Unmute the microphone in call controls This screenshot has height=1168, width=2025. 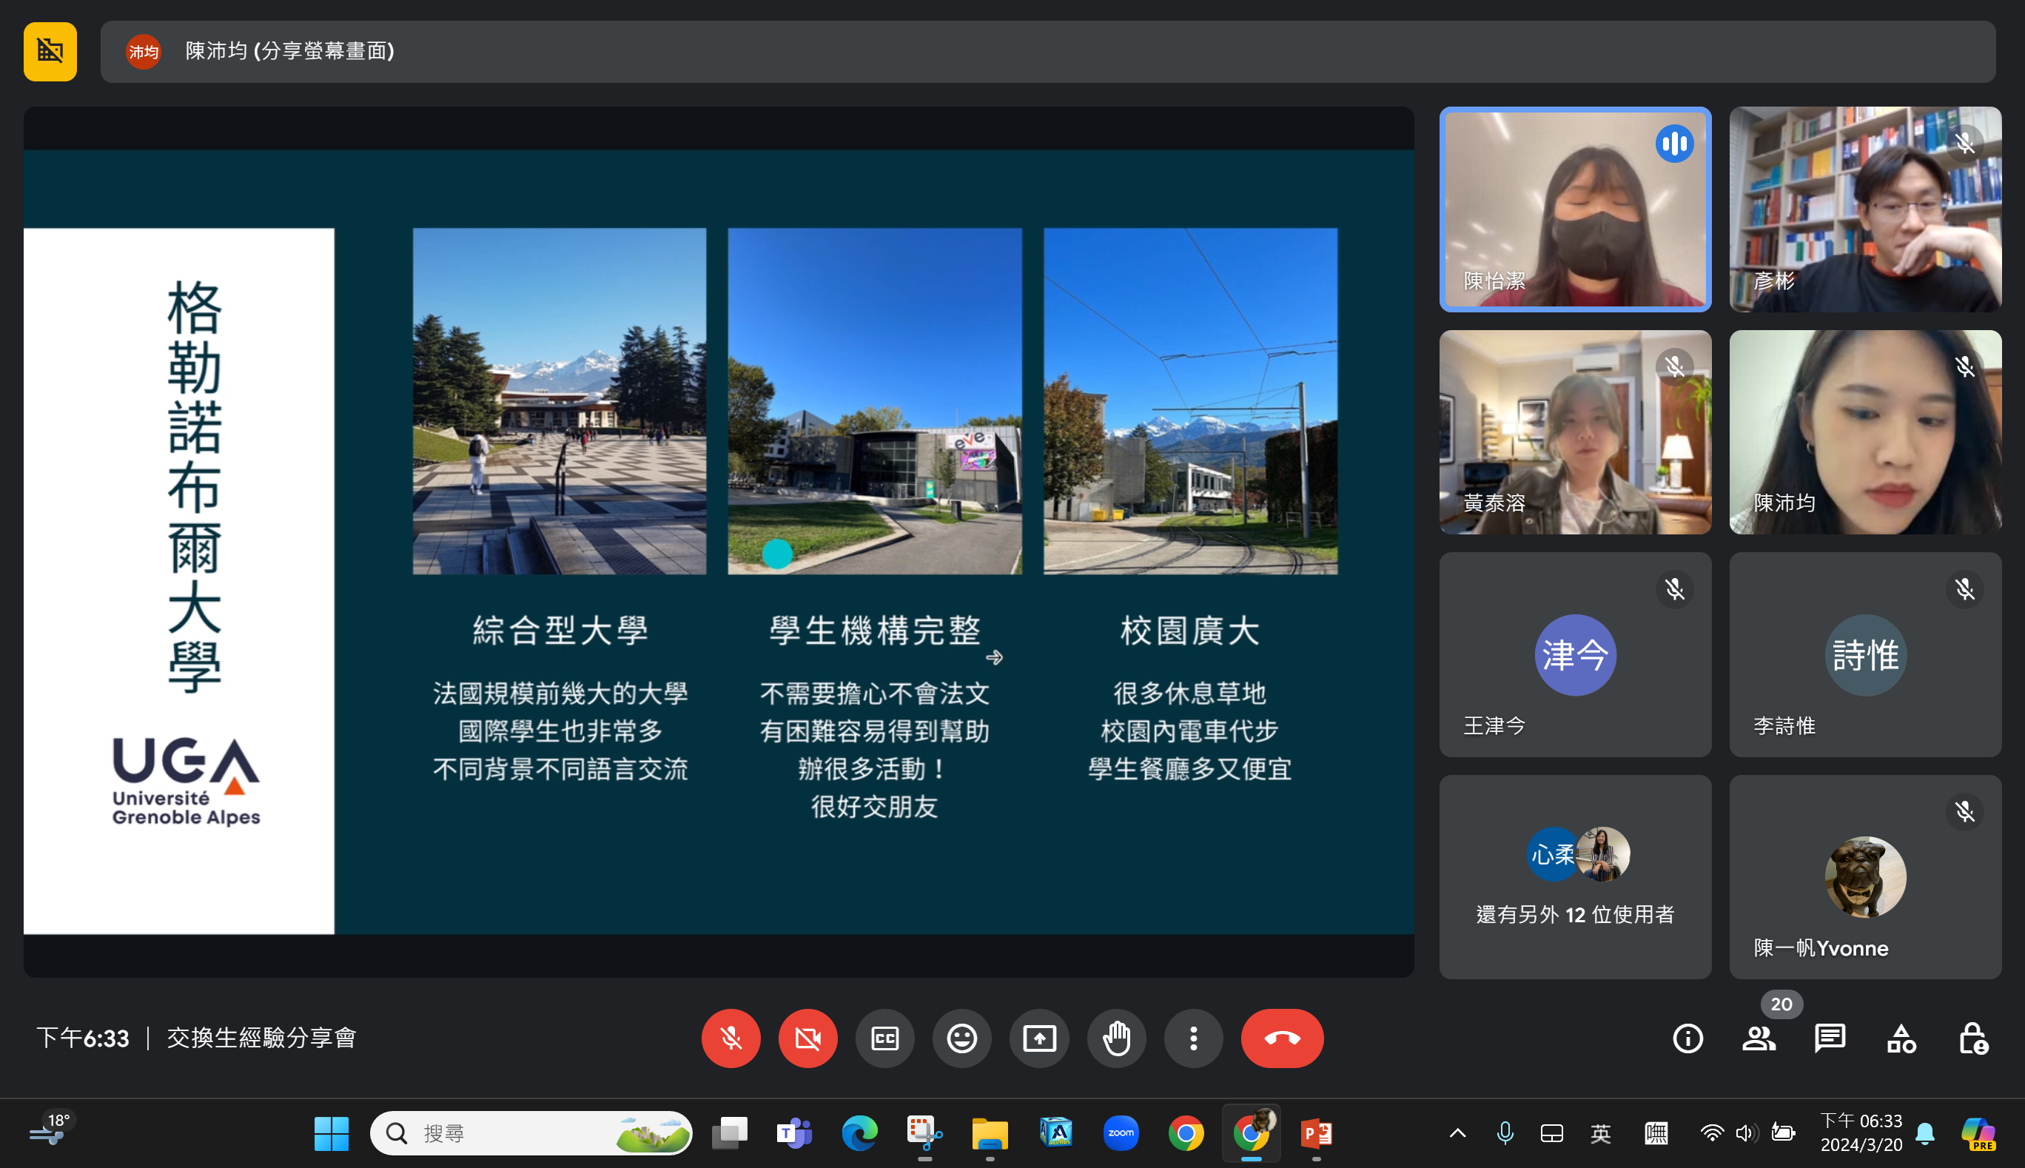click(x=731, y=1038)
